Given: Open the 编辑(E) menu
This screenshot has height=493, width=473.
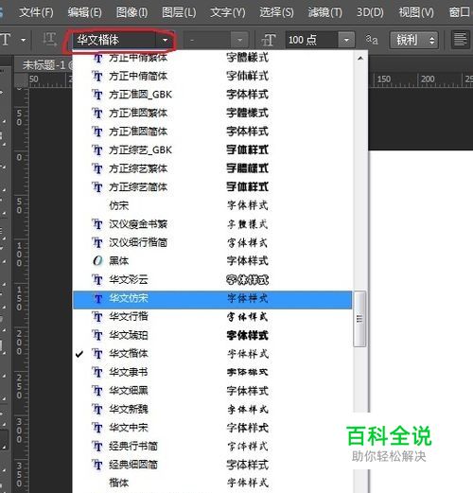Looking at the screenshot, I should [x=84, y=12].
